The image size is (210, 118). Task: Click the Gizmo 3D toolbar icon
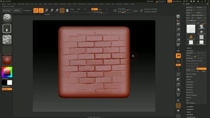tap(62, 10)
